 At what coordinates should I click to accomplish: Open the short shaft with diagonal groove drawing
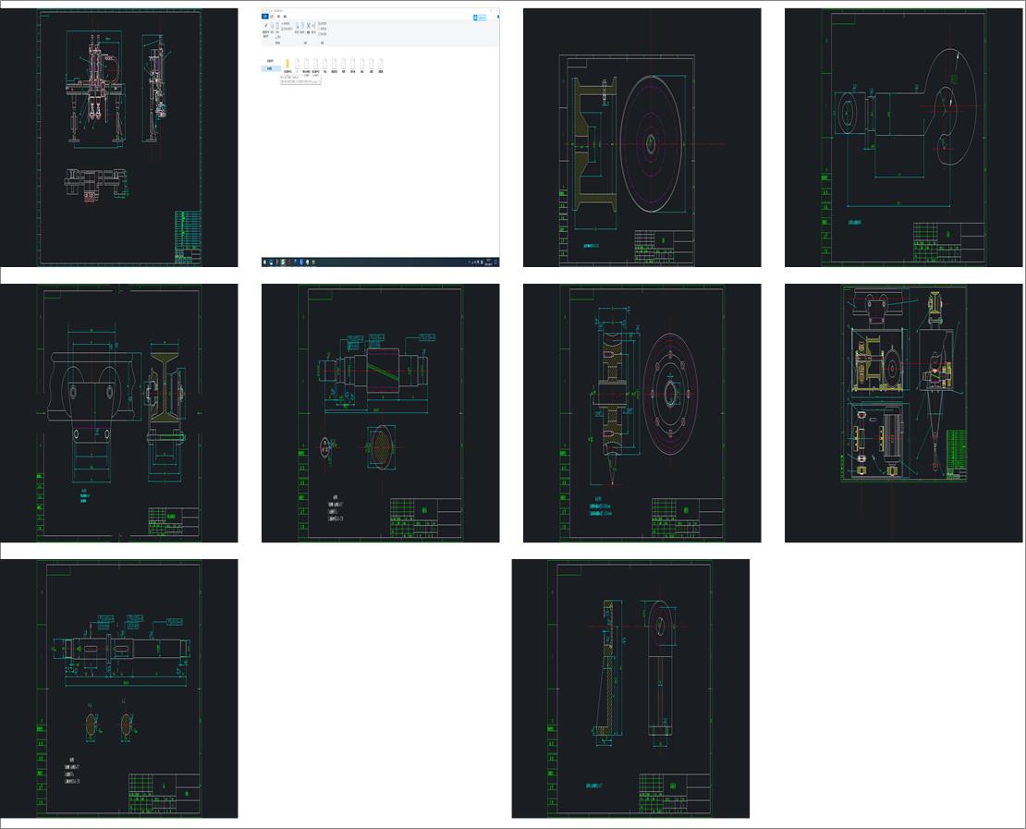click(380, 413)
